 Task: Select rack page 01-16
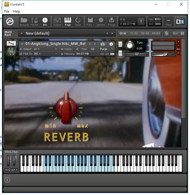click(123, 33)
